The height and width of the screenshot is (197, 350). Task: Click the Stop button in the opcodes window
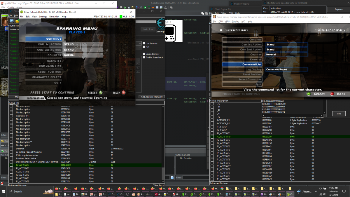pos(339,114)
